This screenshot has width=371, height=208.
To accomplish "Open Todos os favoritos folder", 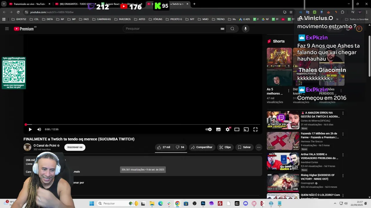I will point(357,19).
